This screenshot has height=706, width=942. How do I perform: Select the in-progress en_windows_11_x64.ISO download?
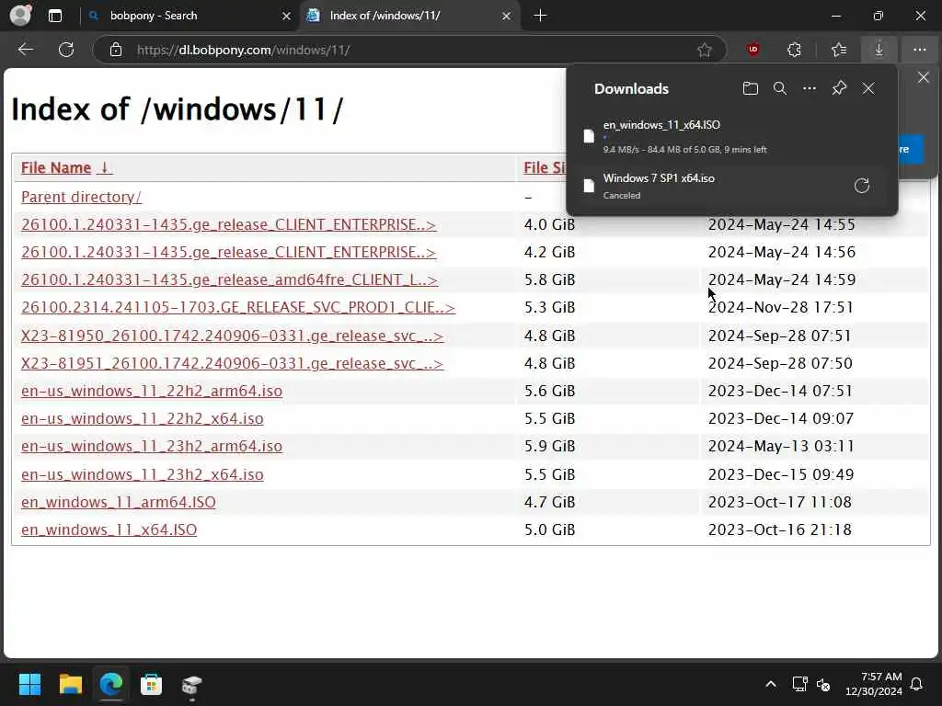coord(731,136)
